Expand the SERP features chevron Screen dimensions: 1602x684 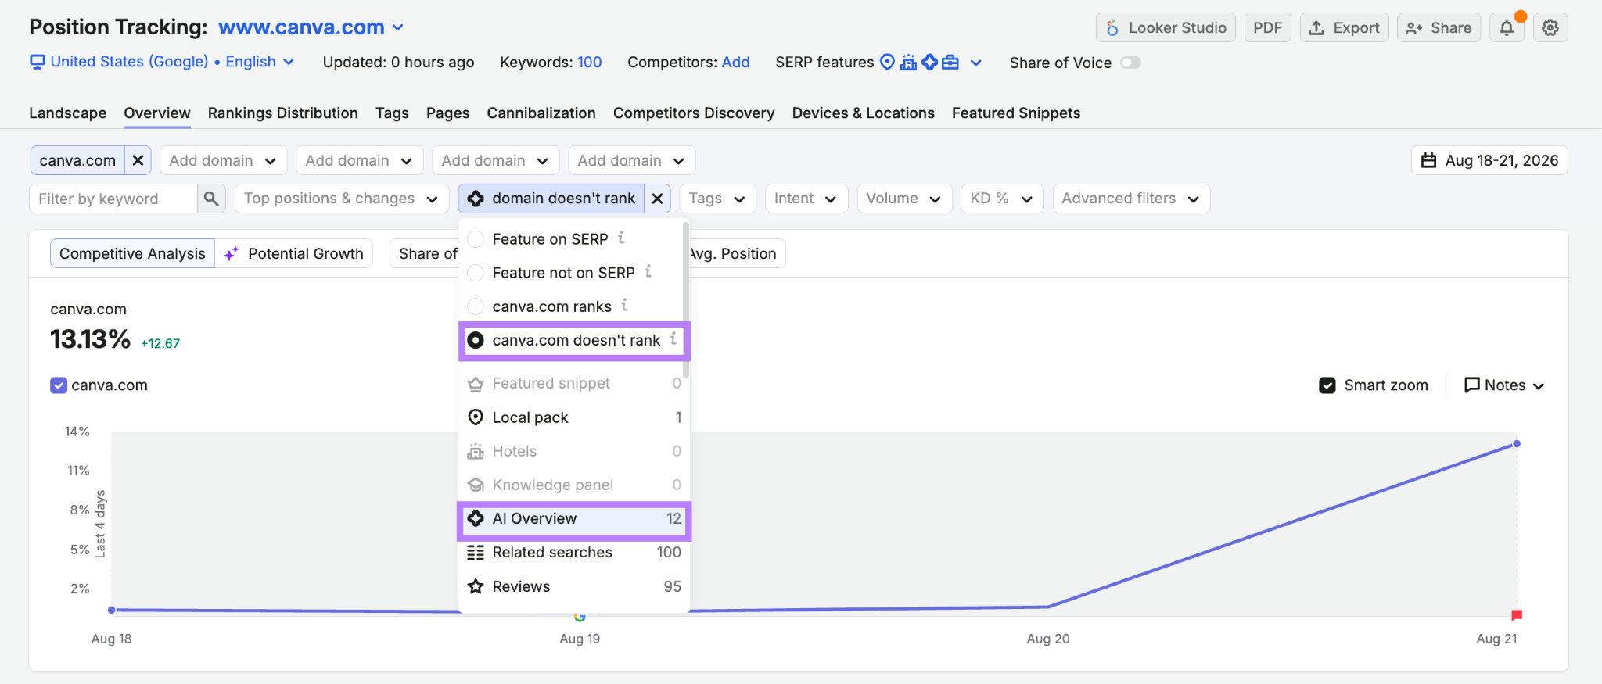click(976, 63)
